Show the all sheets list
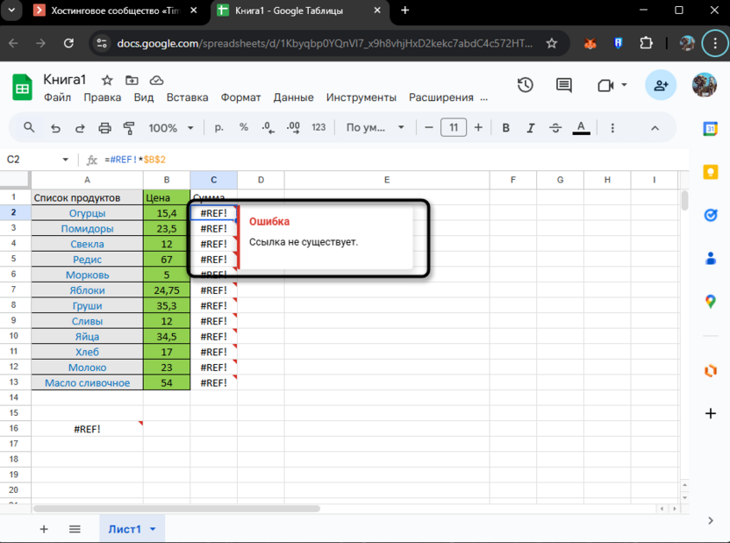Image resolution: width=730 pixels, height=543 pixels. 75,529
